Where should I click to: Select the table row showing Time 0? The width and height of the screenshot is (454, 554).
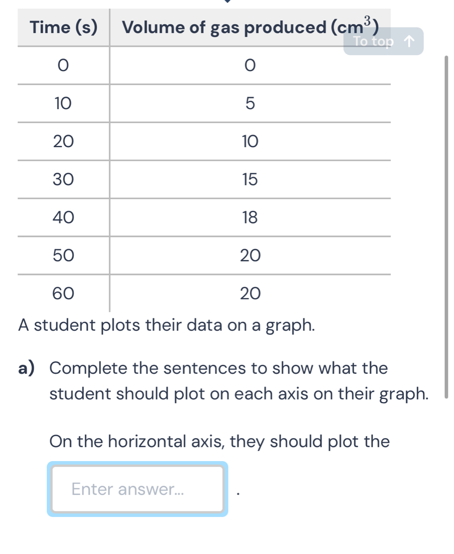64,65
